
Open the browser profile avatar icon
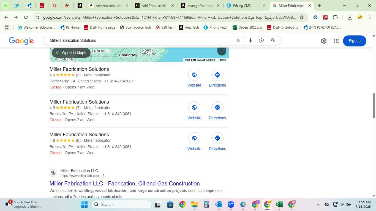360,17
